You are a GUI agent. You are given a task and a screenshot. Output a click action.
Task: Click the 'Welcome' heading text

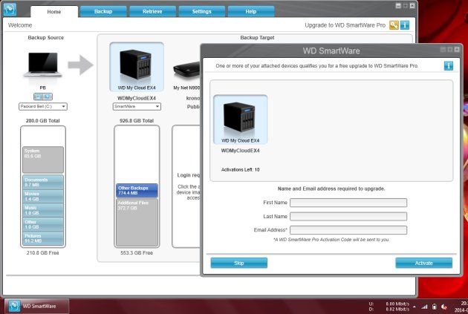(20, 25)
